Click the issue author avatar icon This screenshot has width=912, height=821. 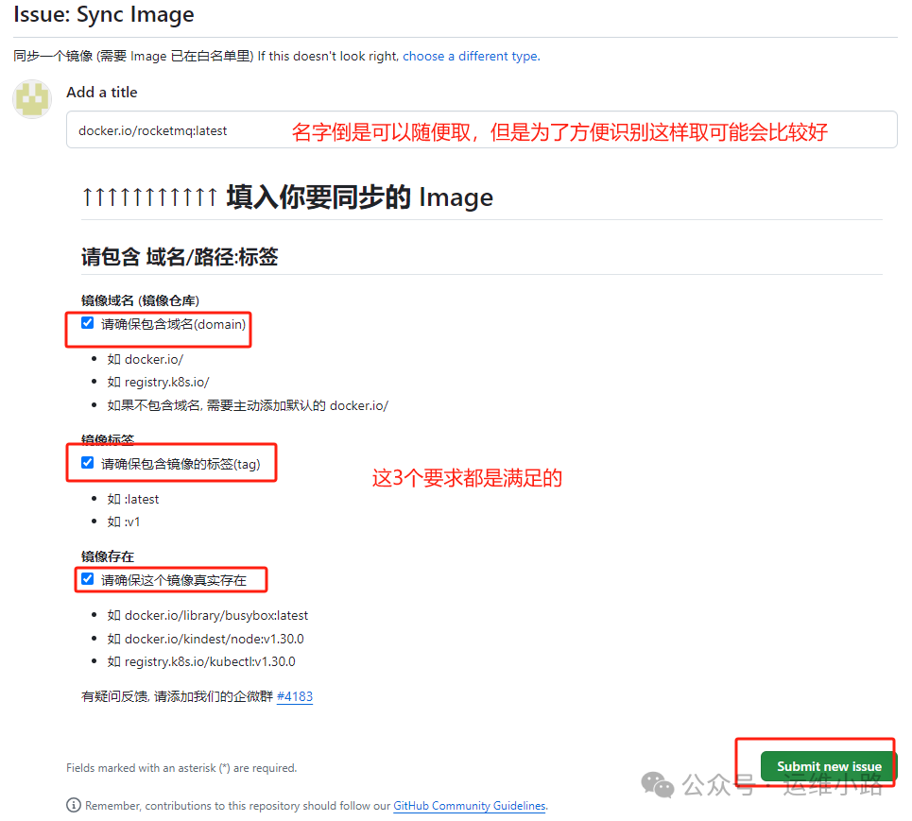coord(31,98)
